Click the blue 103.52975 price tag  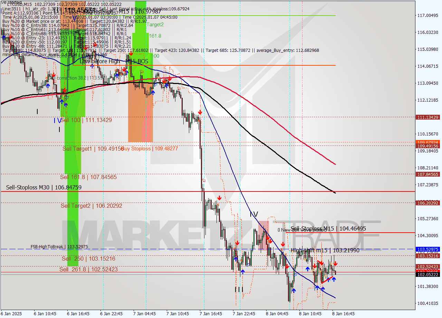pyautogui.click(x=428, y=249)
